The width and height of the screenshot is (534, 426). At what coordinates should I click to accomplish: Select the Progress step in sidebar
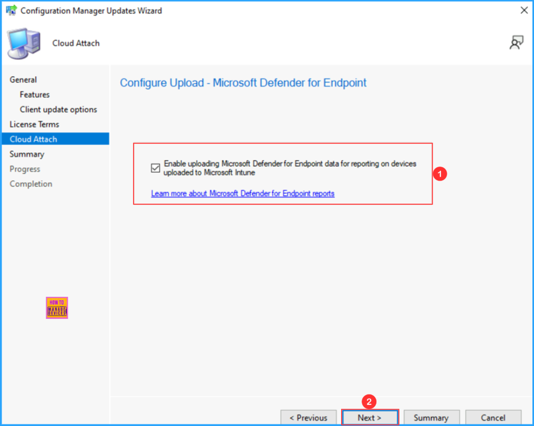click(x=25, y=169)
